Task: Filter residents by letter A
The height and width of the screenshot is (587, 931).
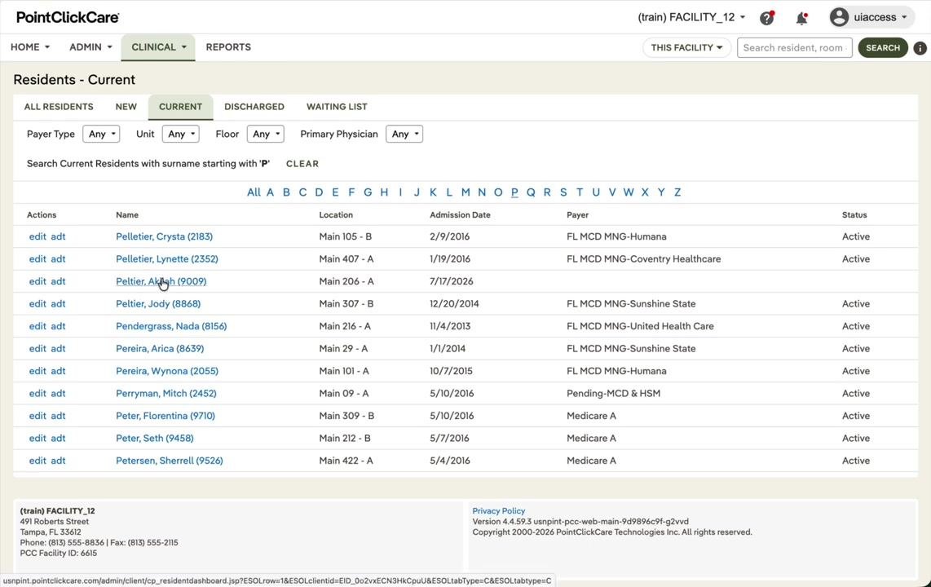Action: 270,192
